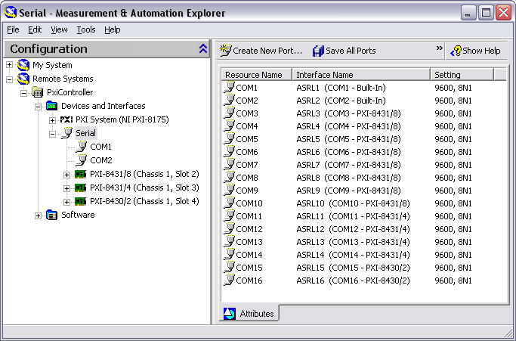Viewport: 516px width, 341px height.
Task: Click the PXI System logo icon
Action: (66, 119)
